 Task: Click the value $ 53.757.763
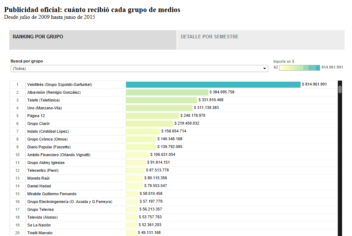pos(150,217)
